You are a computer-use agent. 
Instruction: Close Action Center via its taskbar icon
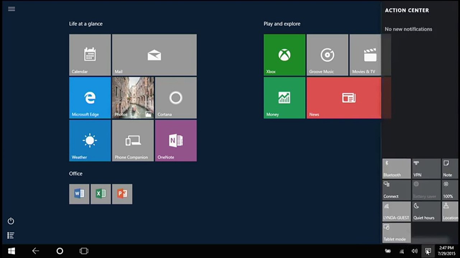click(428, 251)
